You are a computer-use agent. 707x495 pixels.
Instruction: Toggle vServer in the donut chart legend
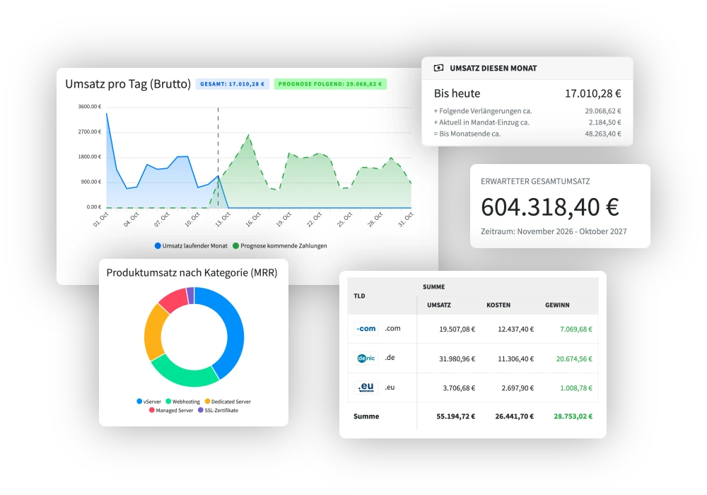(x=148, y=401)
